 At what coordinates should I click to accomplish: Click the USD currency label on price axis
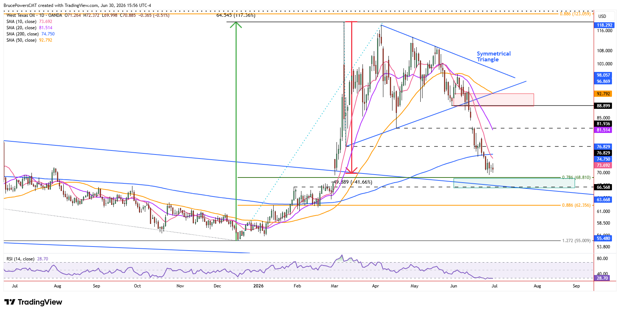[602, 16]
